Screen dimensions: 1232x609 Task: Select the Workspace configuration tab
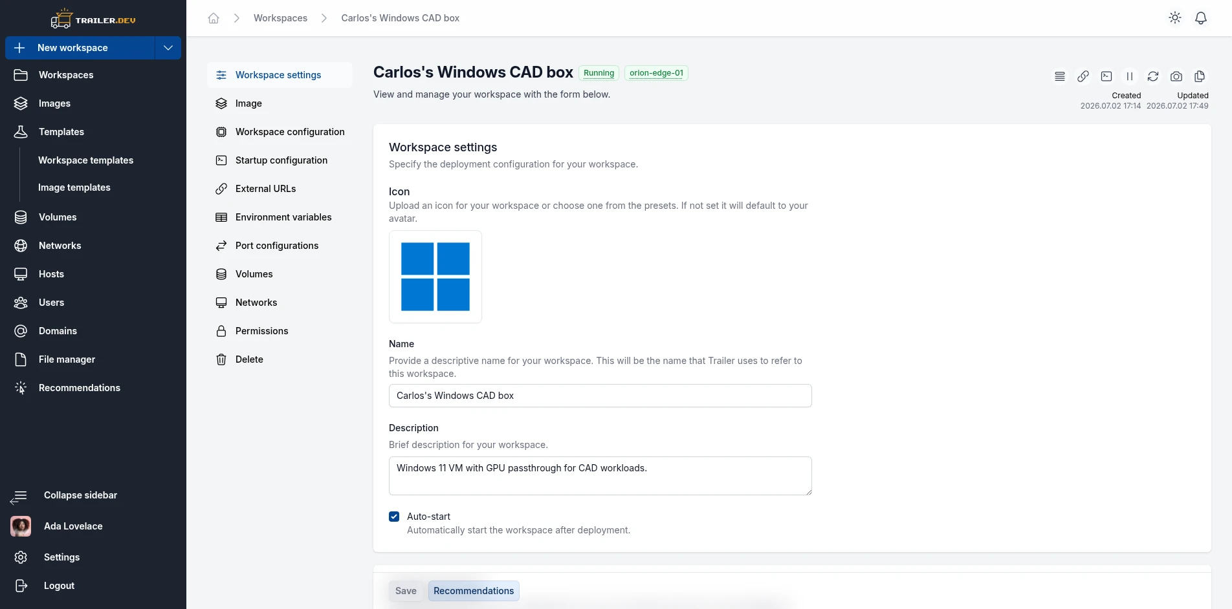tap(280, 132)
